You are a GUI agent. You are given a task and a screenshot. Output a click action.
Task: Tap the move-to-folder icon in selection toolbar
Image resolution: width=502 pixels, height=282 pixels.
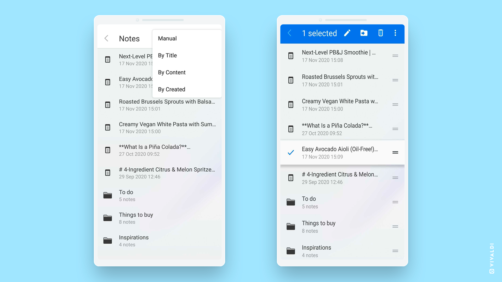pyautogui.click(x=364, y=33)
